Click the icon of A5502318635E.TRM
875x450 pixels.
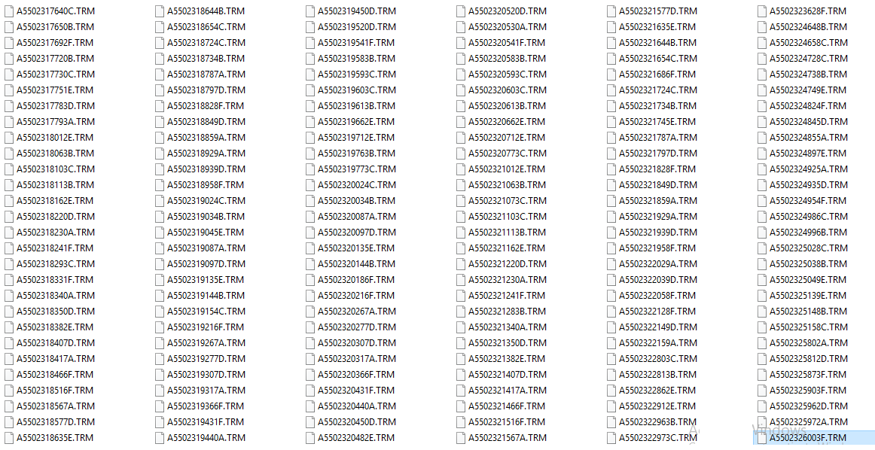click(x=9, y=438)
